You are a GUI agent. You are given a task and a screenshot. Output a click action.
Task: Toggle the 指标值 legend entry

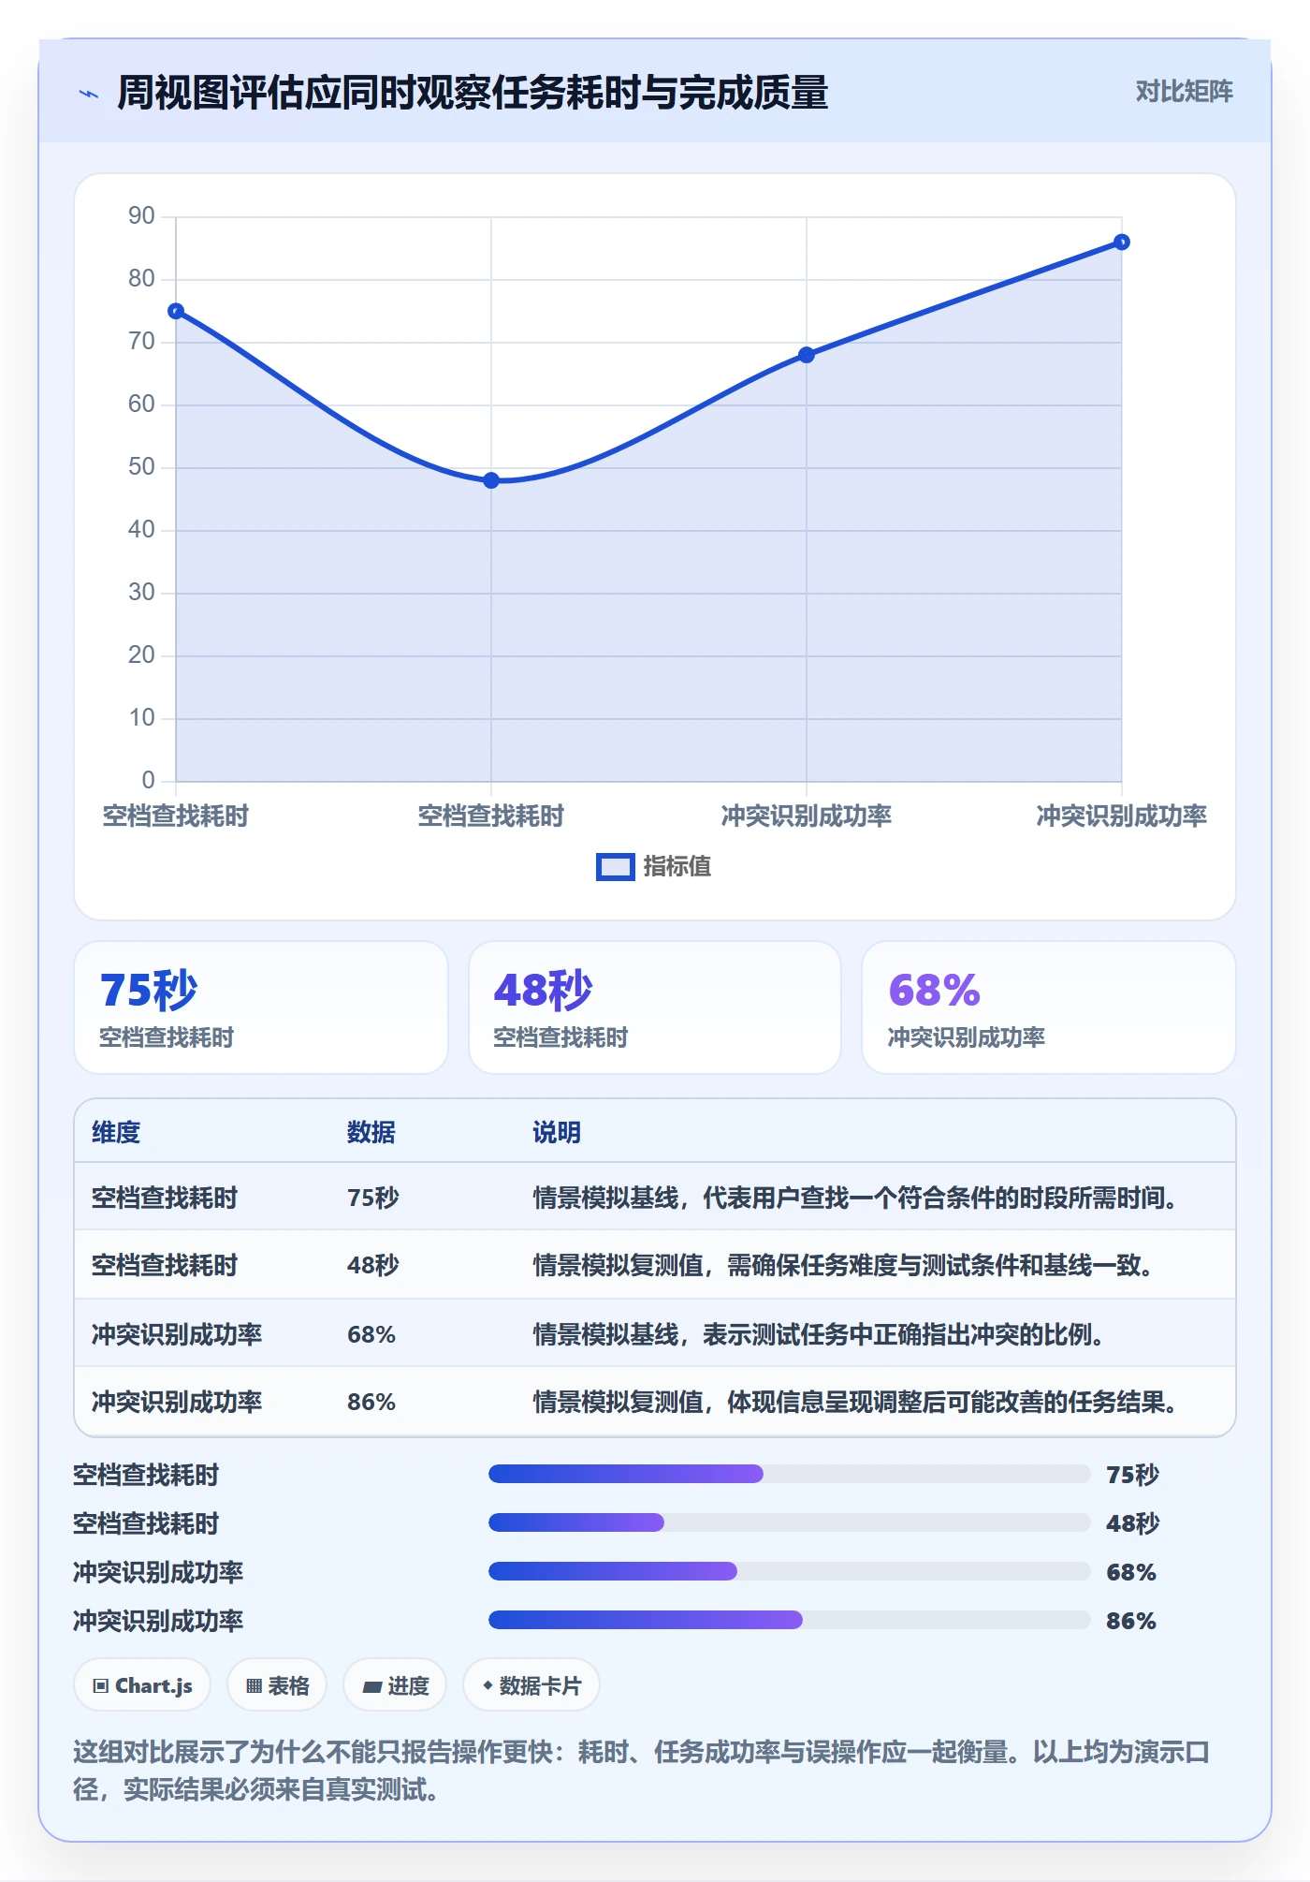point(654,867)
